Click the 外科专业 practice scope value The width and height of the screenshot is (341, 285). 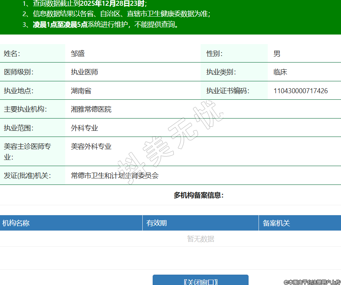click(x=84, y=128)
